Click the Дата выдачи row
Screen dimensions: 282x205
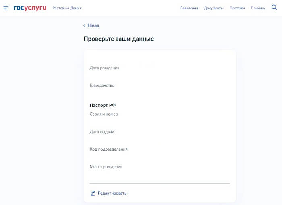click(x=102, y=132)
